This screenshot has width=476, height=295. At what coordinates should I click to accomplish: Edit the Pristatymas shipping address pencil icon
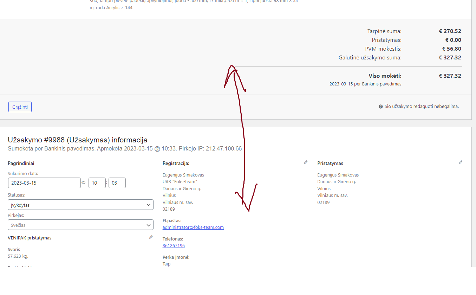pyautogui.click(x=461, y=162)
